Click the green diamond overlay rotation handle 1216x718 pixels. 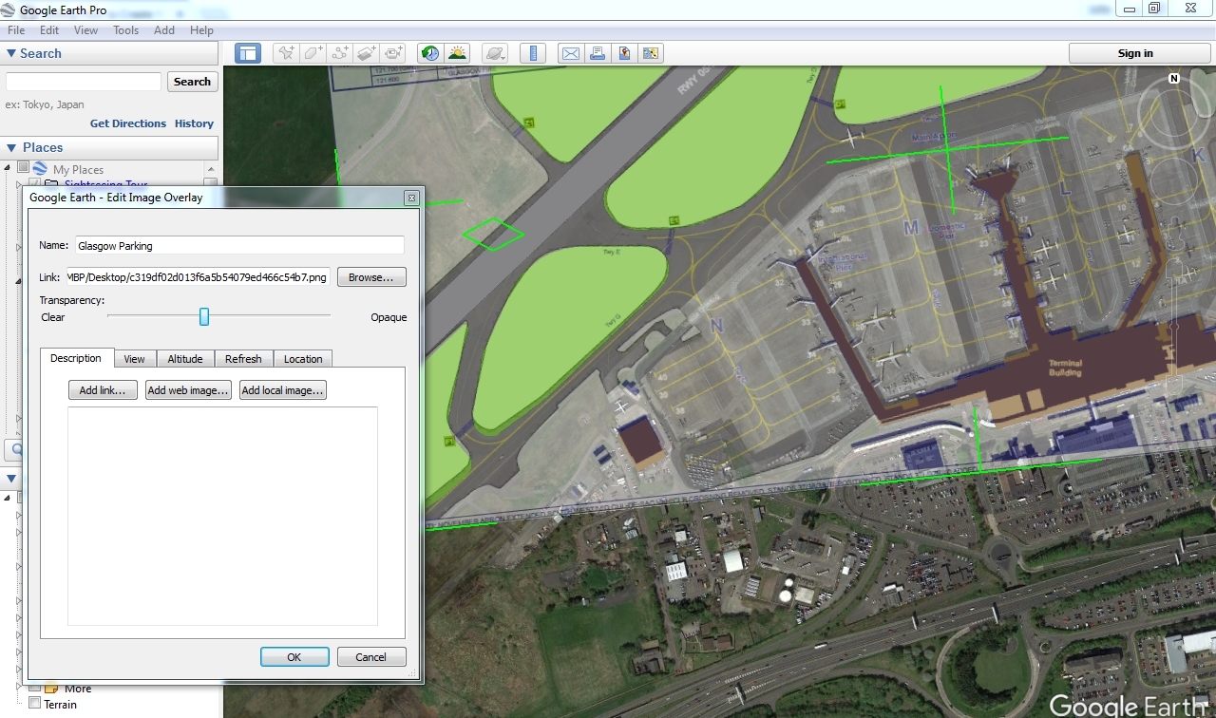pyautogui.click(x=493, y=234)
